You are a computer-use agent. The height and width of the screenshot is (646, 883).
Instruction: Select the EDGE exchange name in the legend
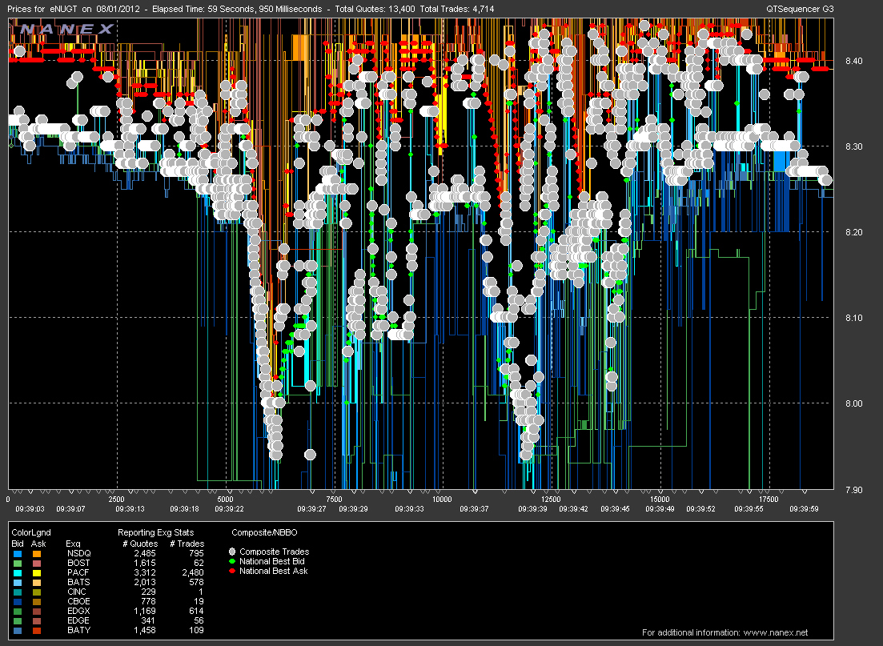coord(78,620)
